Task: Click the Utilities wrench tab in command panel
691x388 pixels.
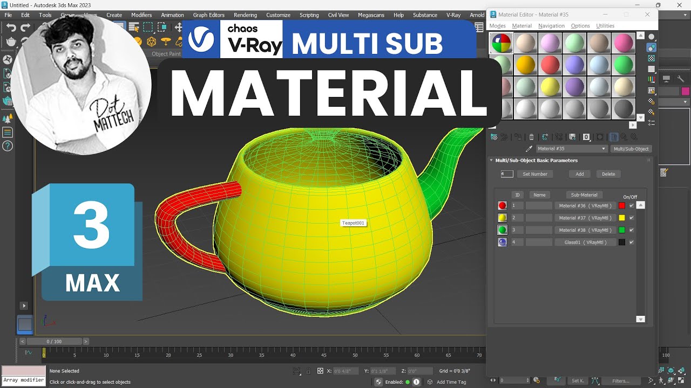Action: (681, 79)
